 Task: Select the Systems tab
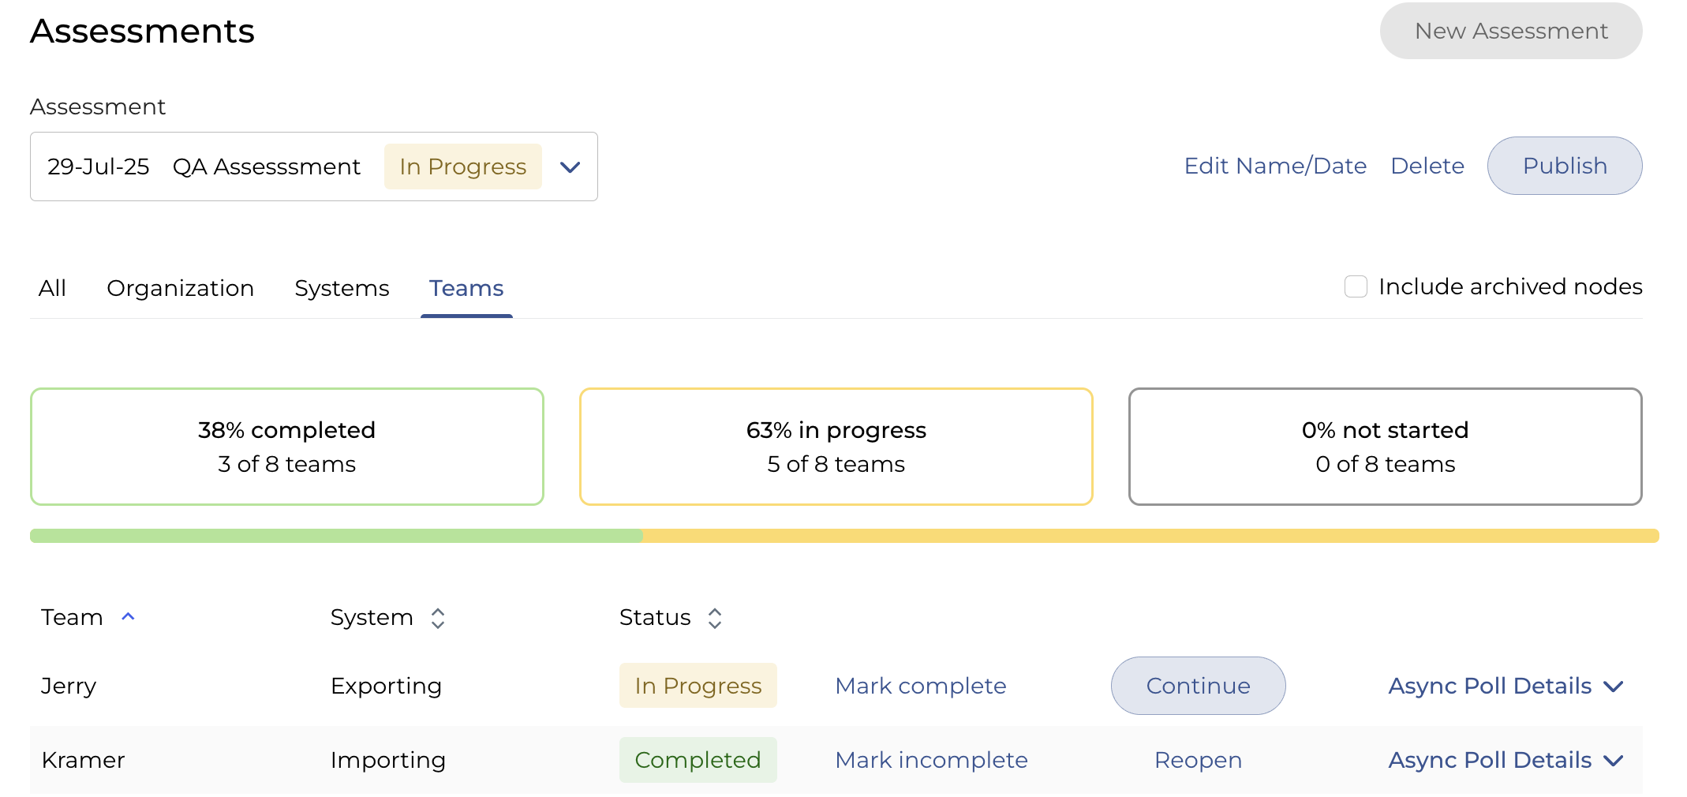click(x=342, y=288)
